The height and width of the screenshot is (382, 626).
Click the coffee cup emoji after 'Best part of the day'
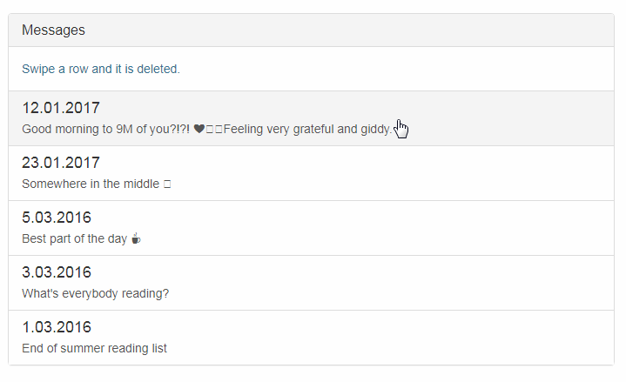136,238
